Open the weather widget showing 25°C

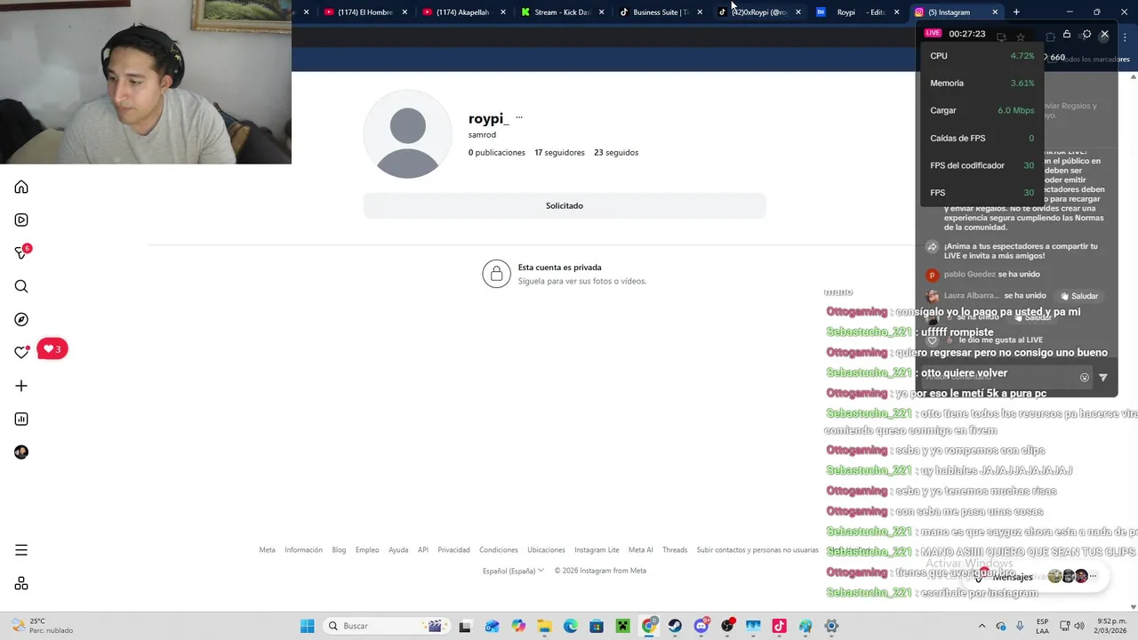42,626
